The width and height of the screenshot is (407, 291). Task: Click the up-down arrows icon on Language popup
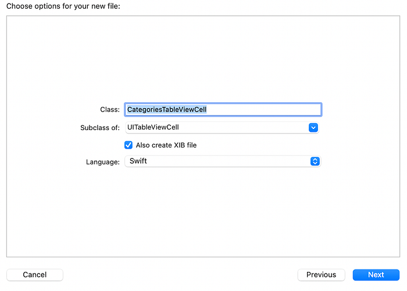315,161
